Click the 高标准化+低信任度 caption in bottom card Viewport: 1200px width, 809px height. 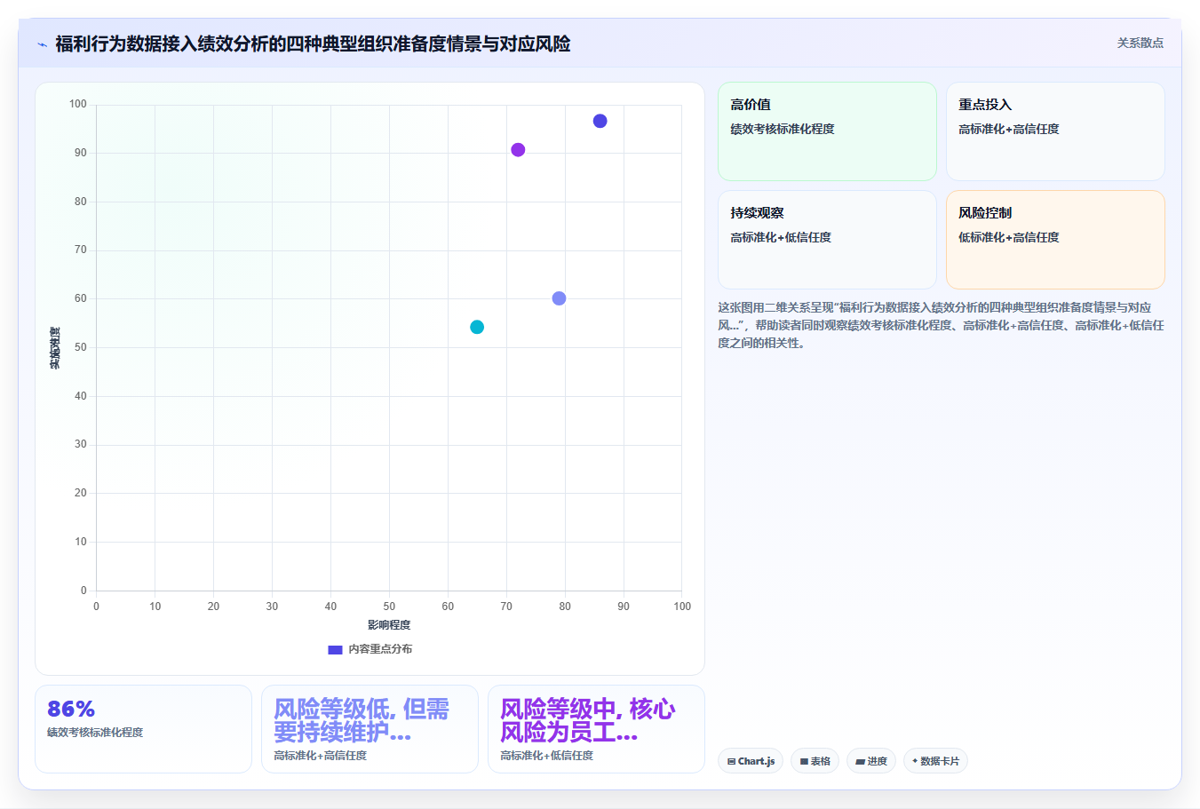click(x=546, y=756)
